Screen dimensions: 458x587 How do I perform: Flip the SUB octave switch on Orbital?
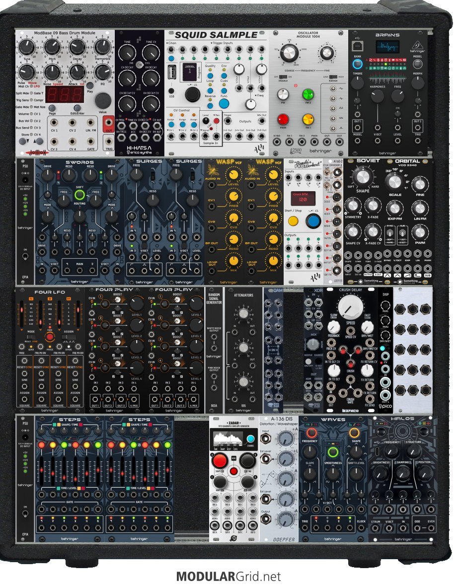click(402, 233)
